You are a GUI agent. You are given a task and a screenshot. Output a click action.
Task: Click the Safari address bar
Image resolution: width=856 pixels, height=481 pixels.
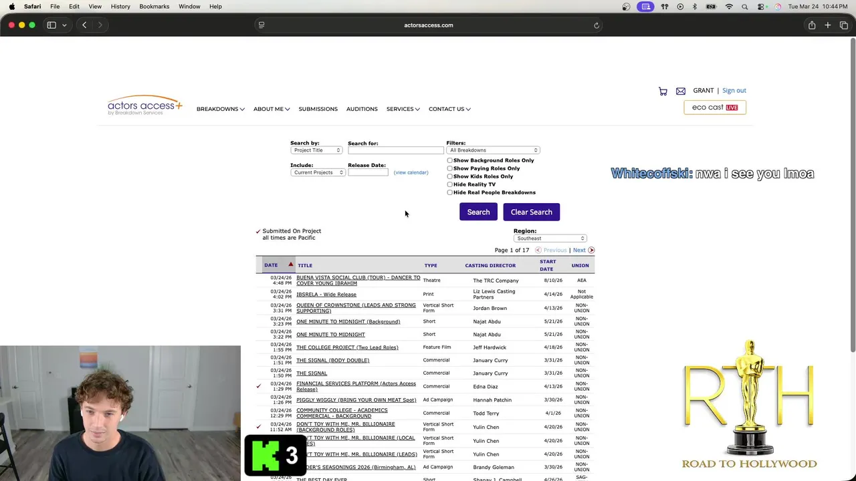click(428, 25)
